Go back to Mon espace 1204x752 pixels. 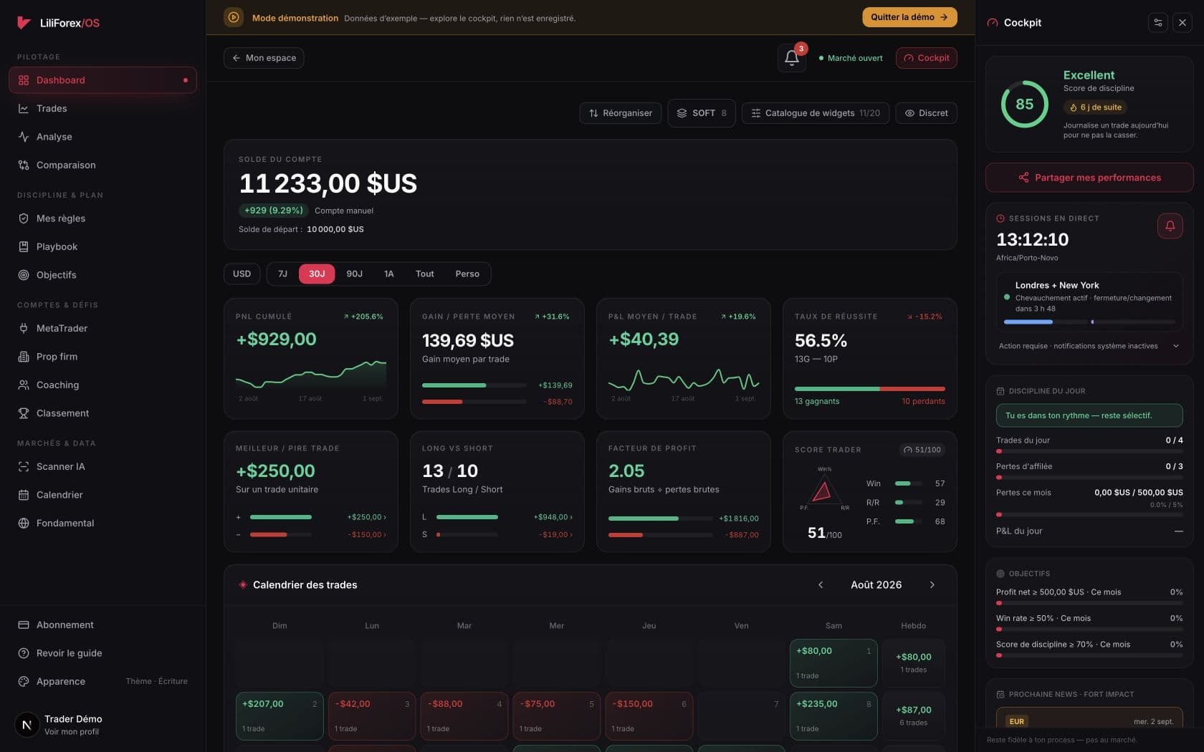(x=264, y=58)
